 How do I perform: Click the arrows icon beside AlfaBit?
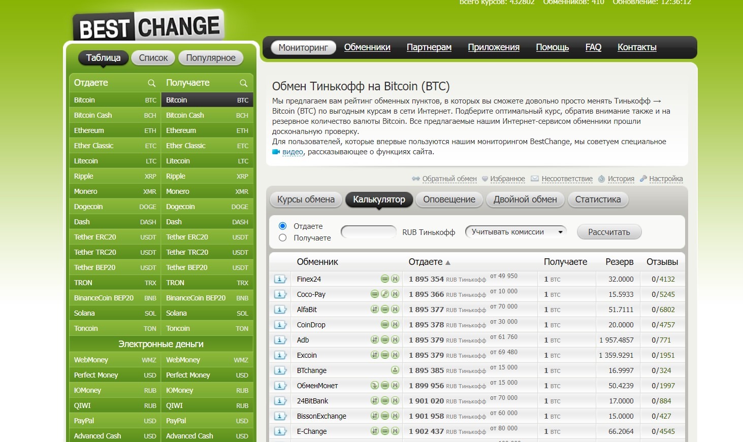tap(375, 310)
